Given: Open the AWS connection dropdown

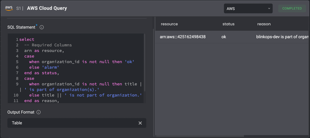Looking at the screenshot, I should tap(248, 8).
